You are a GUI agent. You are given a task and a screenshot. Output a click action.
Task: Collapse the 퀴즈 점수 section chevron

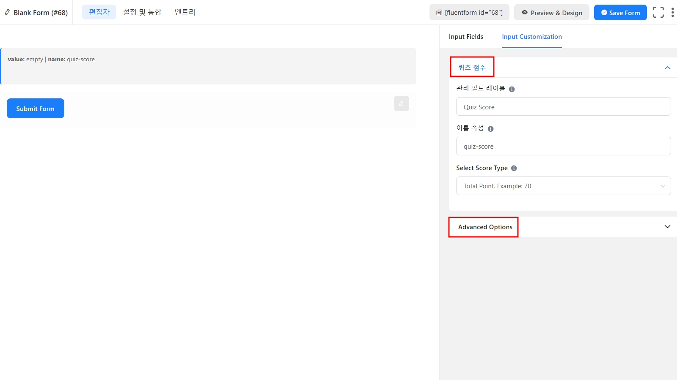(667, 68)
